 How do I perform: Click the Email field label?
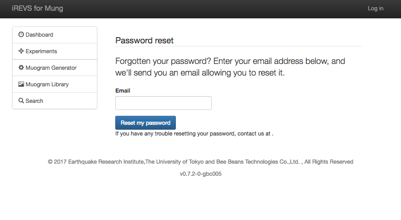[x=123, y=91]
